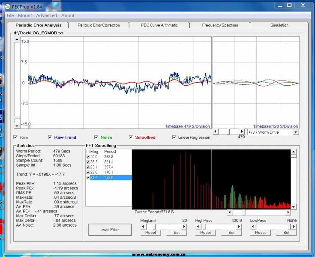Image resolution: width=315 pixels, height=257 pixels.
Task: Open the About menu
Action: [x=68, y=15]
